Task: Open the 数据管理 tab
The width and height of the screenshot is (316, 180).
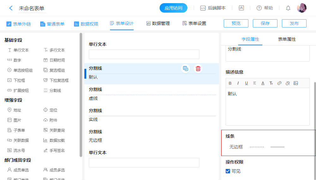Action: click(158, 24)
